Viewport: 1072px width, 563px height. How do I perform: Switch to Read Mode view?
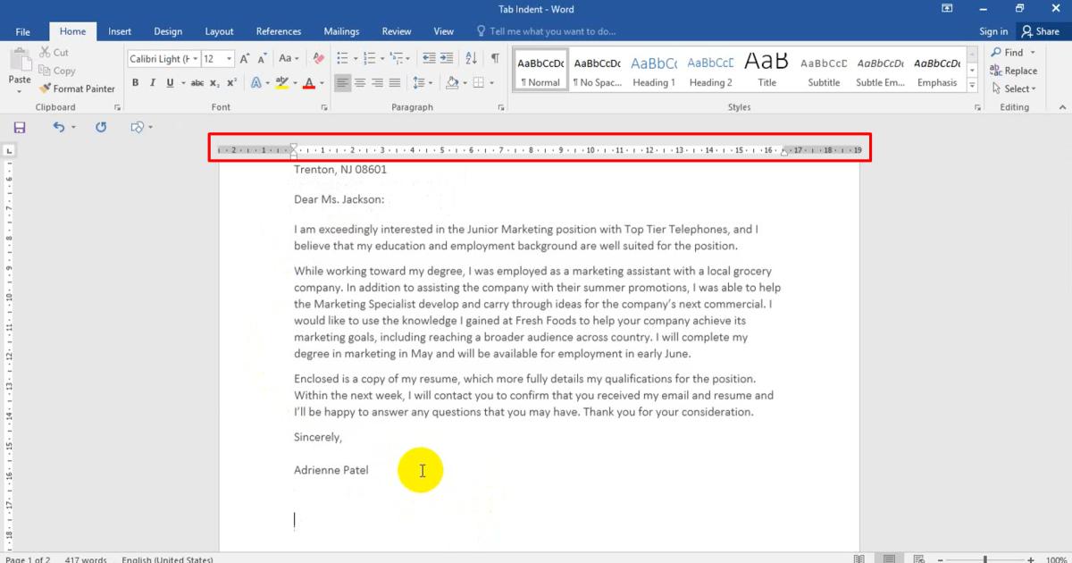(x=859, y=559)
